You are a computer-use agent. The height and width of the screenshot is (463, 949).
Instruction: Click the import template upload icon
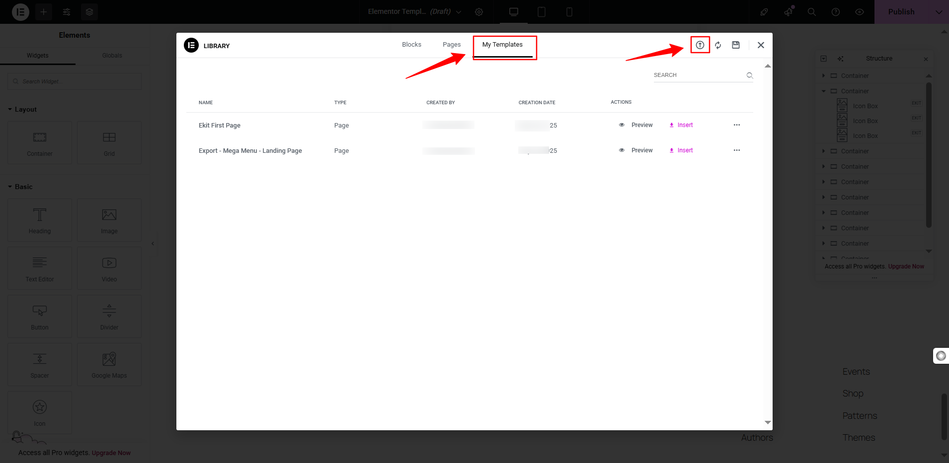click(x=700, y=45)
